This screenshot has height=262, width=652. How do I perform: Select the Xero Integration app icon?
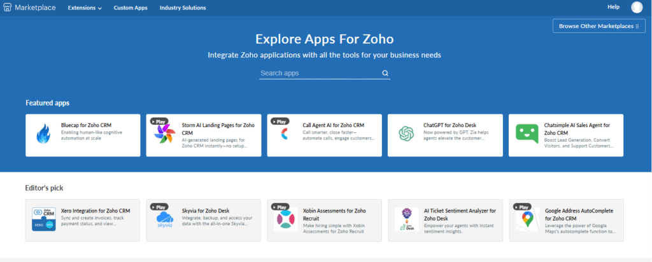43,220
